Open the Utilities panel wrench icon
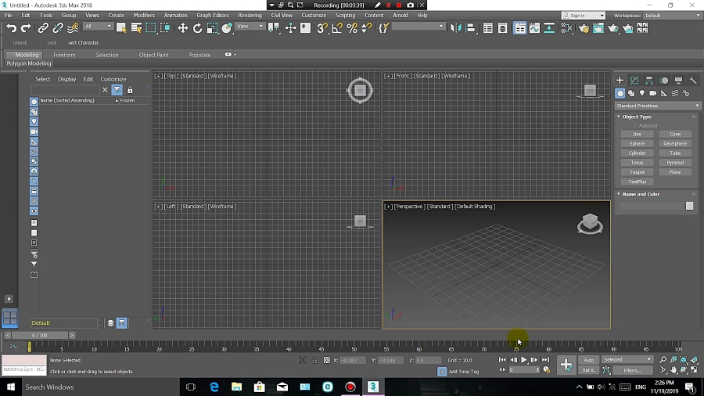Viewport: 704px width, 396px height. click(693, 81)
